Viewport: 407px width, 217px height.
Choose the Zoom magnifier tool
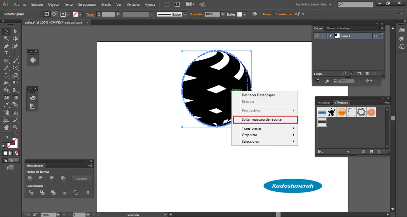pos(15,127)
